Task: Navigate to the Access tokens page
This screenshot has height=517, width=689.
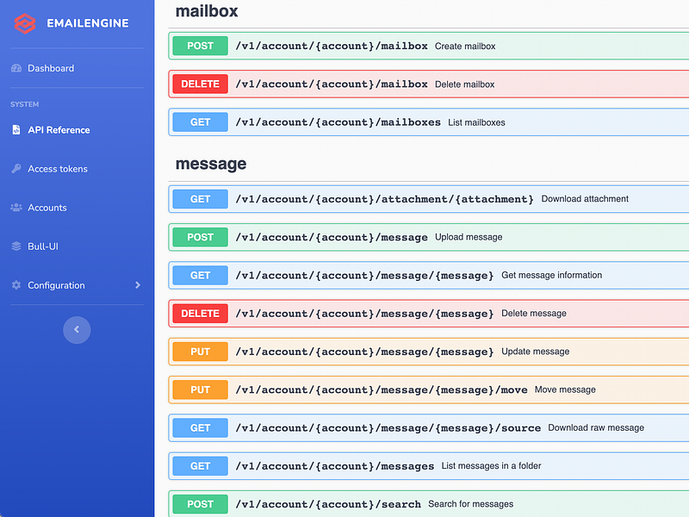Action: pyautogui.click(x=59, y=168)
